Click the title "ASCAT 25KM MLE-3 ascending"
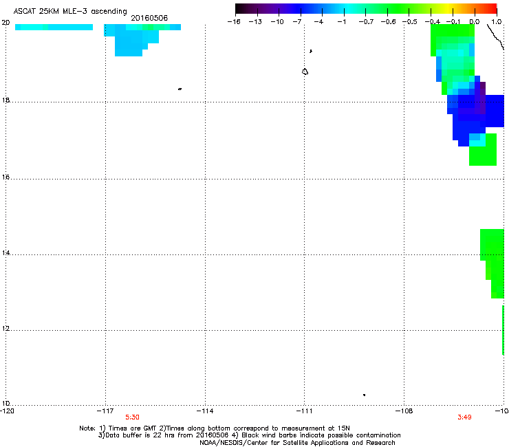 (x=70, y=11)
